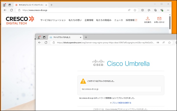Click ブロック解除を依頼する link
The height and width of the screenshot is (111, 177).
coord(121,103)
